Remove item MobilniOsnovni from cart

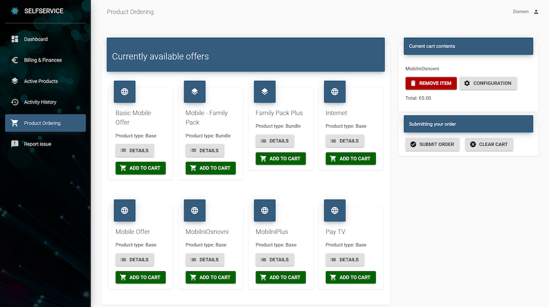pyautogui.click(x=431, y=83)
